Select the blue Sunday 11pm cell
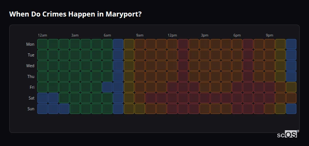The width and height of the screenshot is (309, 146). [291, 109]
